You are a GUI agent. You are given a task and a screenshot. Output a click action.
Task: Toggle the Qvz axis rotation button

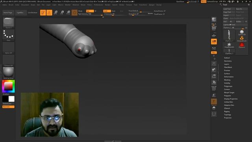(214, 52)
